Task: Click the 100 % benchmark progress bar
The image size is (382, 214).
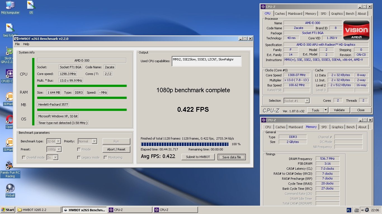Action: 185,144
